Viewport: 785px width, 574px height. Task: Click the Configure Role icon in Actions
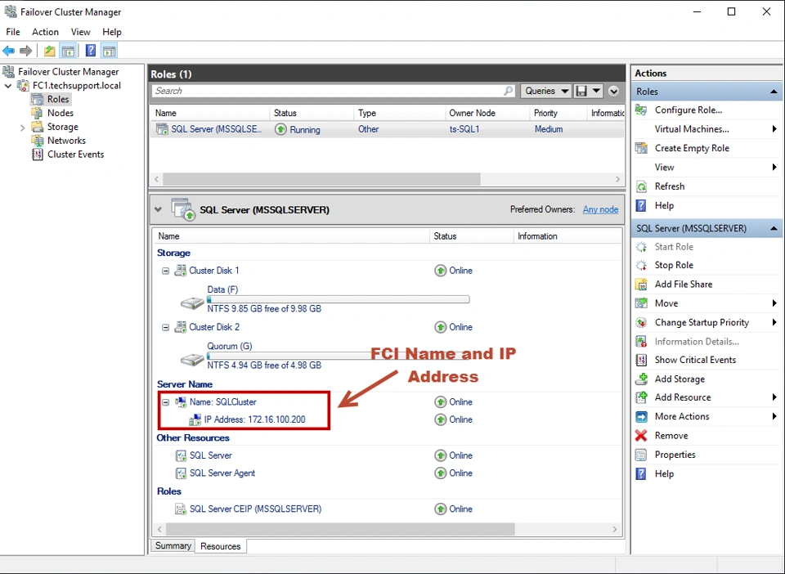point(641,110)
